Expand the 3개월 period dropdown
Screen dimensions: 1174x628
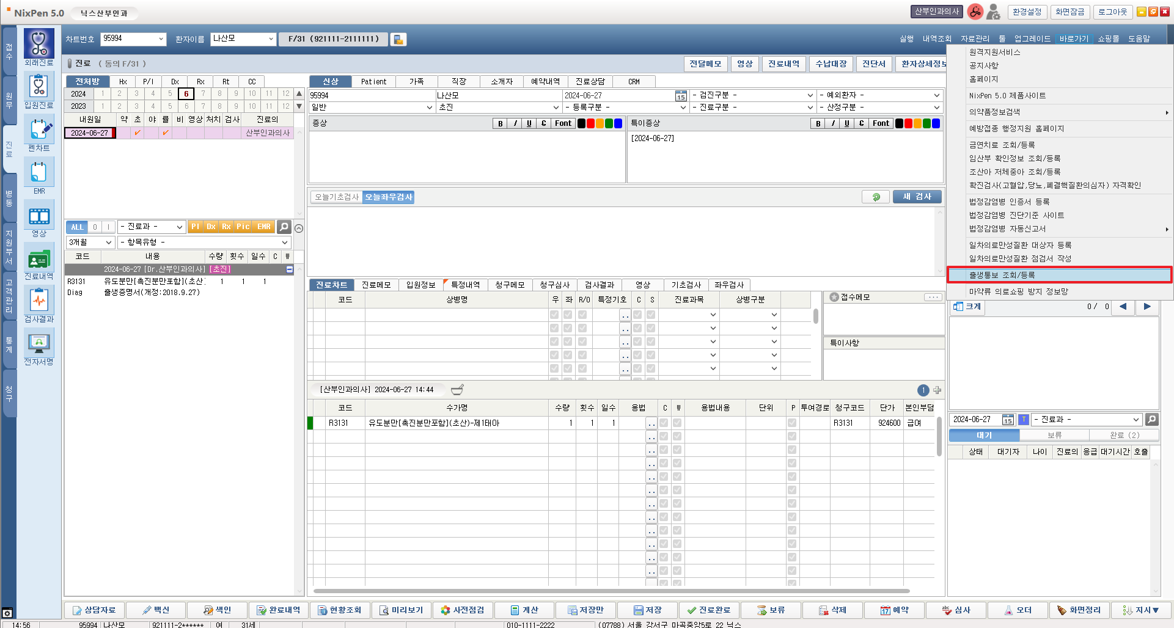(90, 242)
